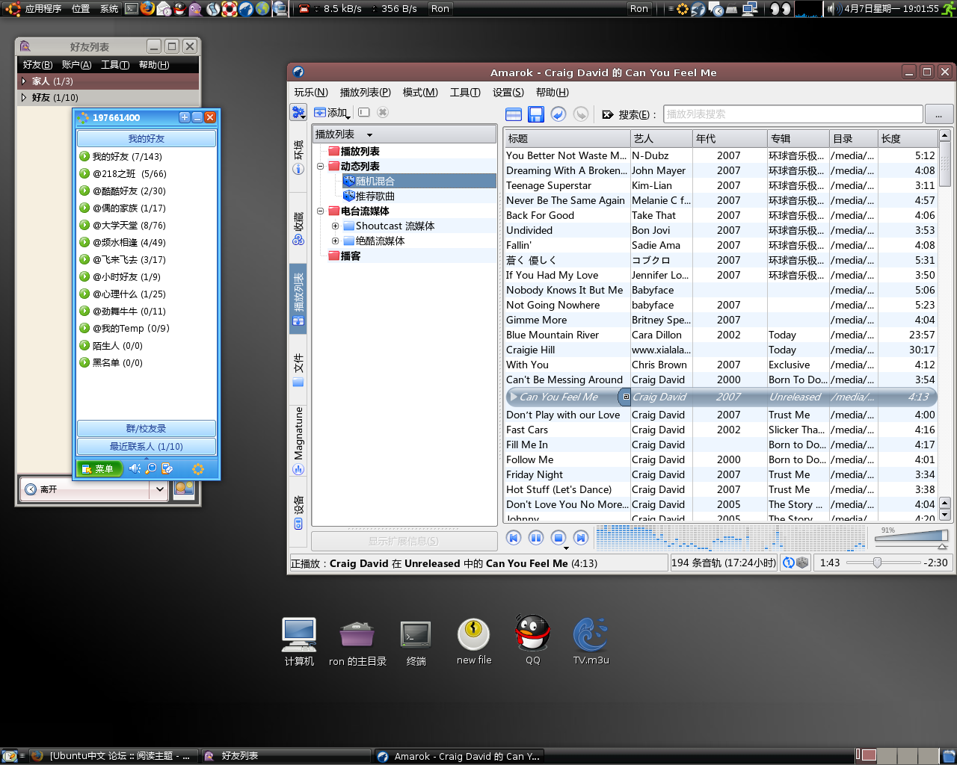Open the 玩乐(N) menu in Amarok
The width and height of the screenshot is (957, 765).
coord(311,92)
